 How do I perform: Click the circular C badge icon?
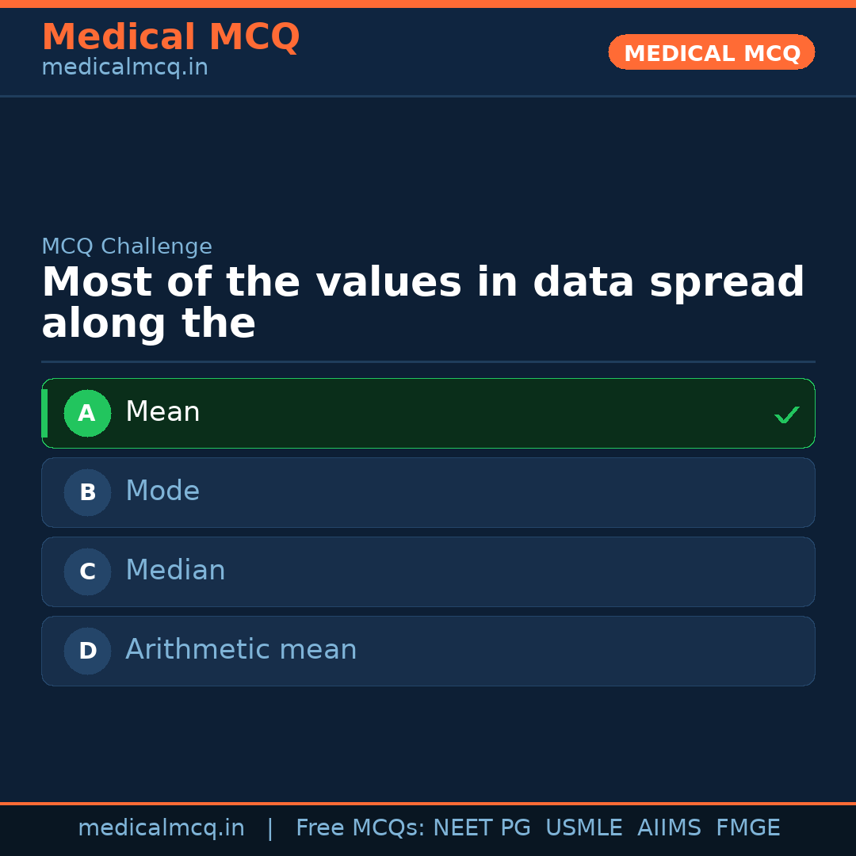87,571
